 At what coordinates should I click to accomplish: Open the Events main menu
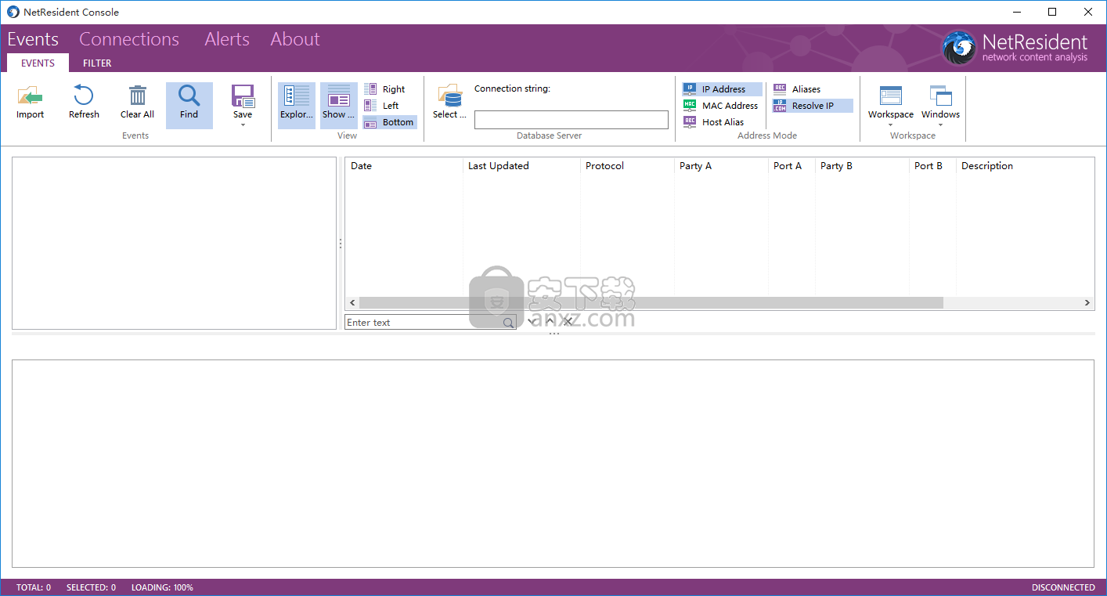(x=33, y=39)
